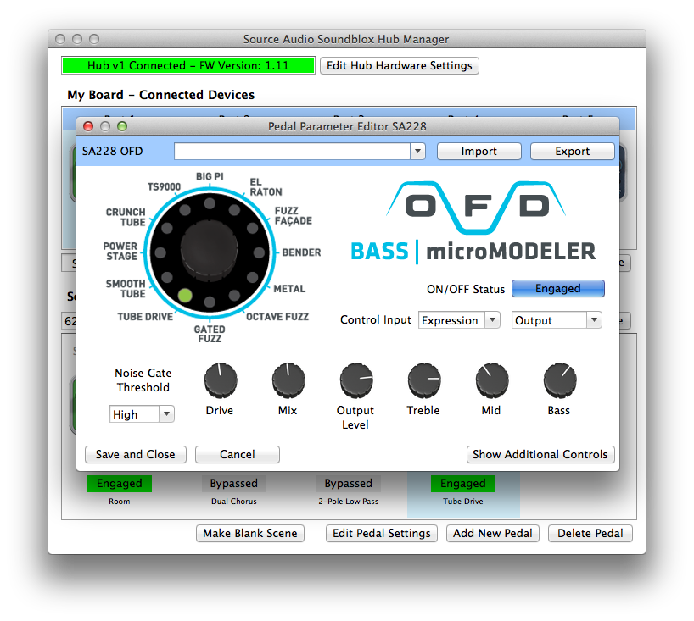
Task: Click Delete Pedal button
Action: 590,533
